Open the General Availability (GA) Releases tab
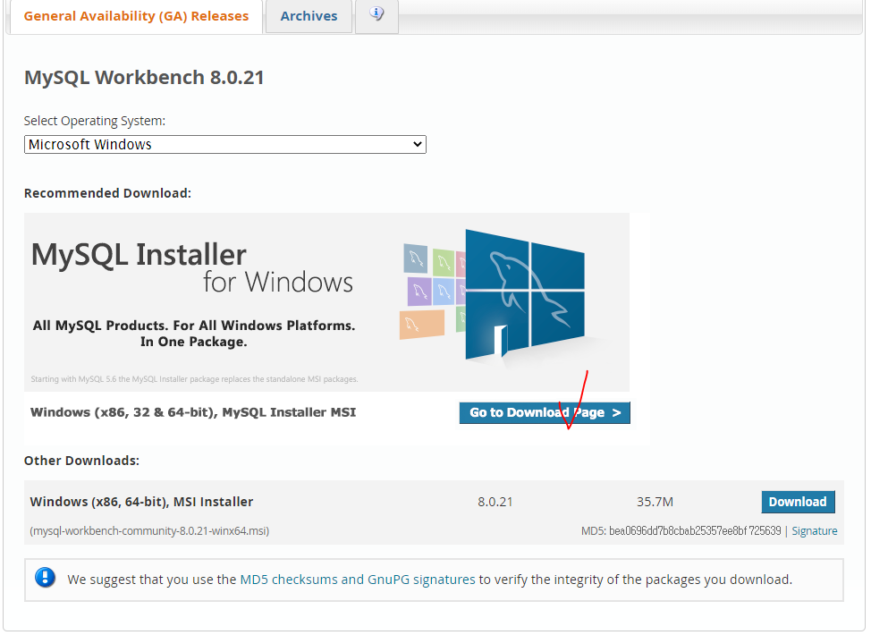Image resolution: width=871 pixels, height=635 pixels. point(136,16)
